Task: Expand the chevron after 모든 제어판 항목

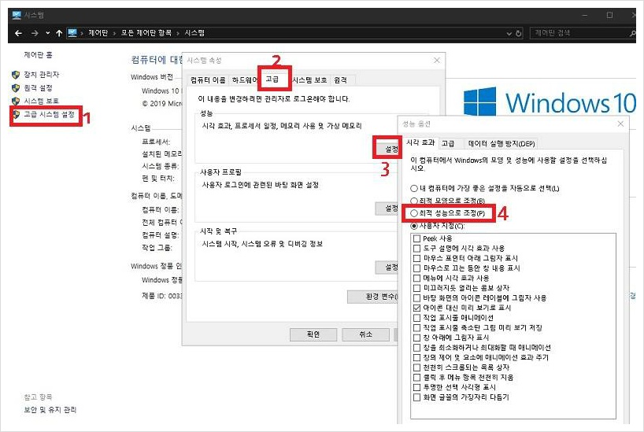Action: point(178,33)
